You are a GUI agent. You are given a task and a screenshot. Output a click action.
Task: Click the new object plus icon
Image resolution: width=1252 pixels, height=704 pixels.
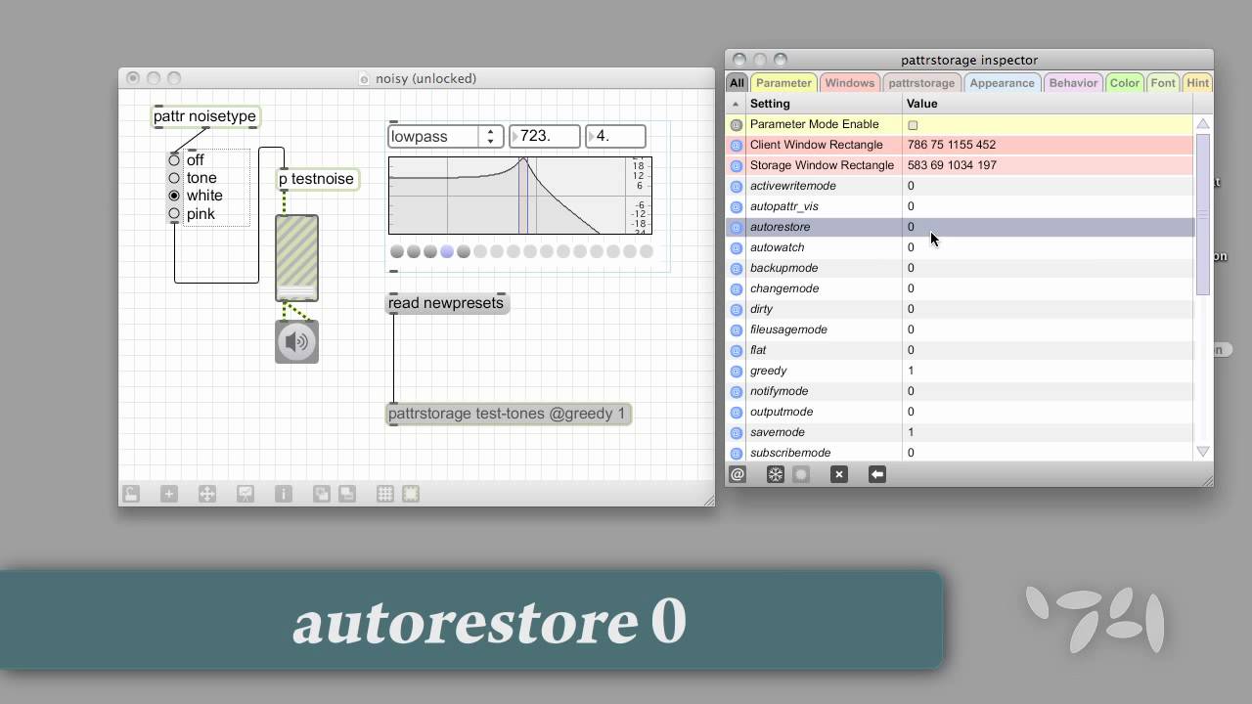pos(169,495)
